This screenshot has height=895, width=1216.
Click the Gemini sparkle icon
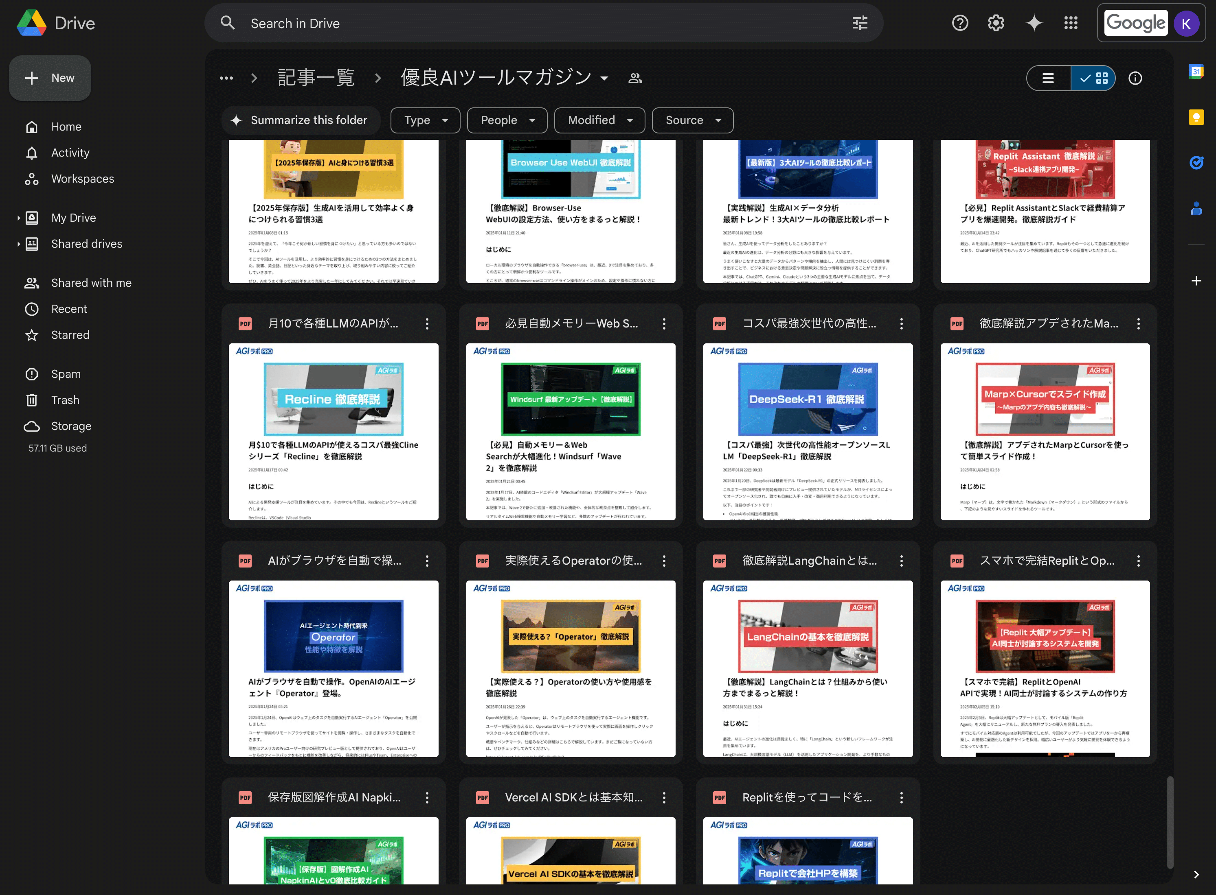coord(1034,23)
